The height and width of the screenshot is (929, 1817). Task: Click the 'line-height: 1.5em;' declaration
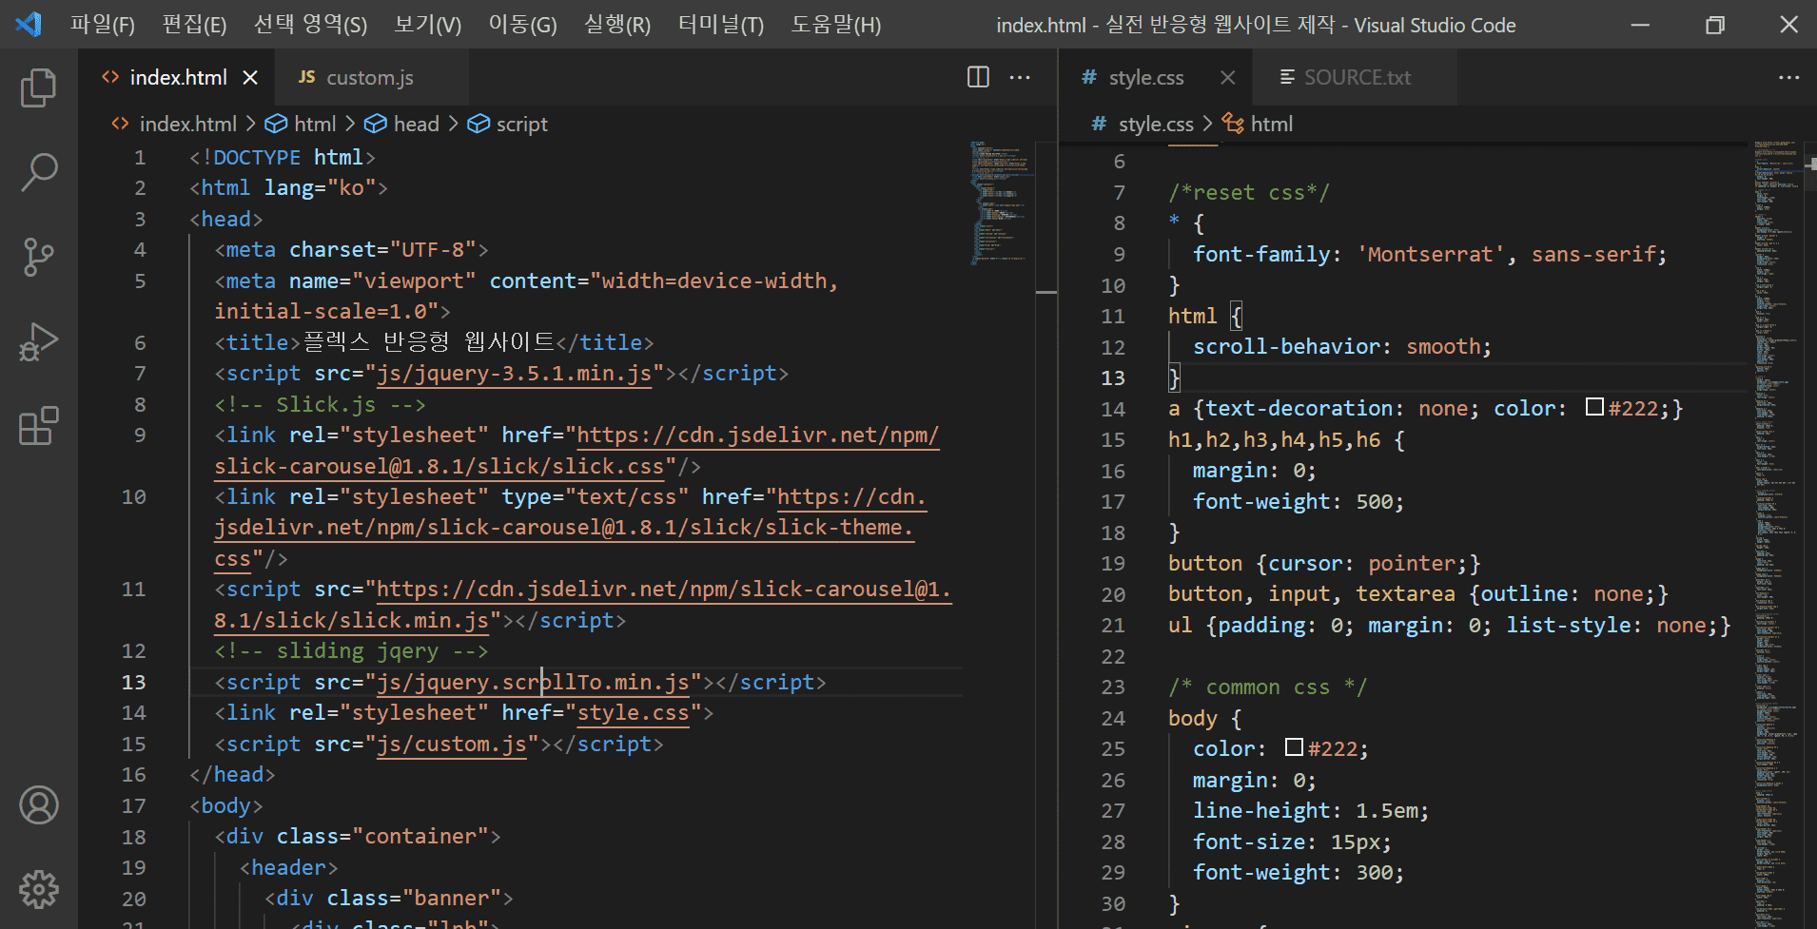point(1311,811)
